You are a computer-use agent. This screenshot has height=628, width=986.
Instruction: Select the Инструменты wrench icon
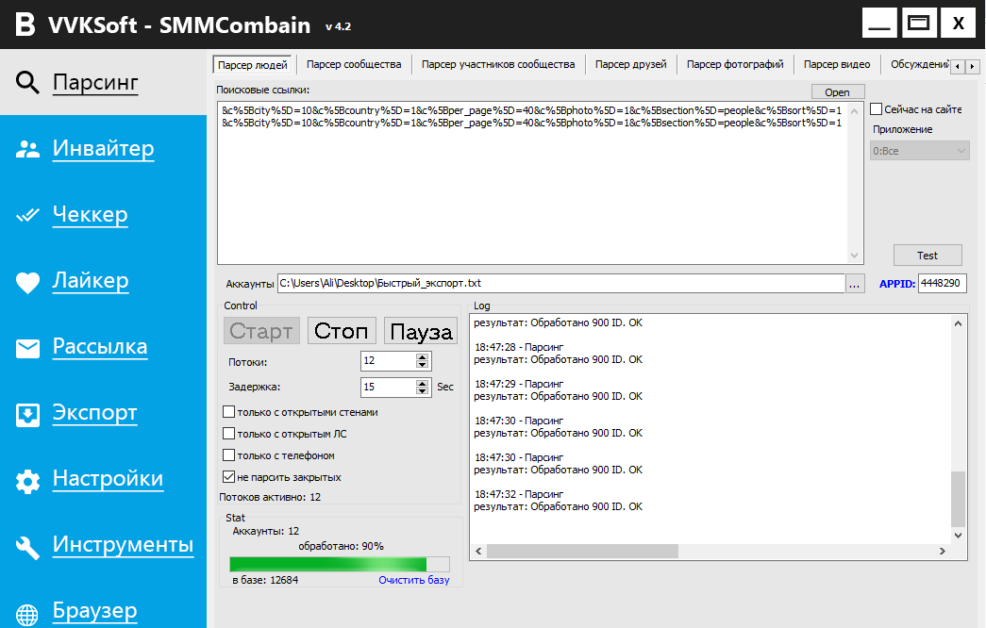coord(27,547)
